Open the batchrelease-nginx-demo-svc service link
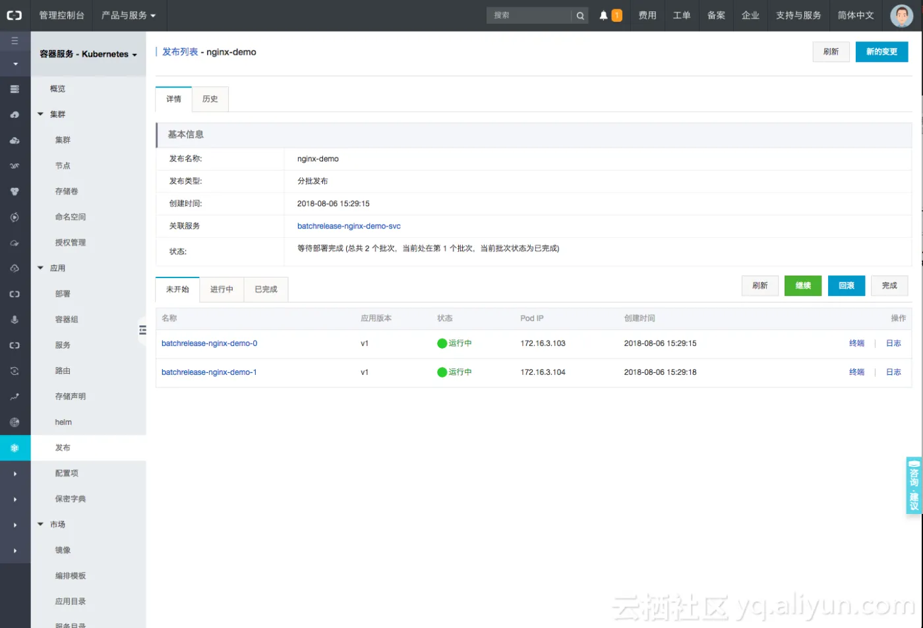 tap(349, 226)
